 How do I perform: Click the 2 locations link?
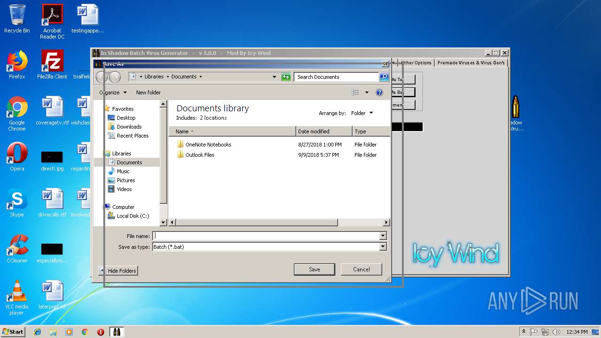click(213, 118)
